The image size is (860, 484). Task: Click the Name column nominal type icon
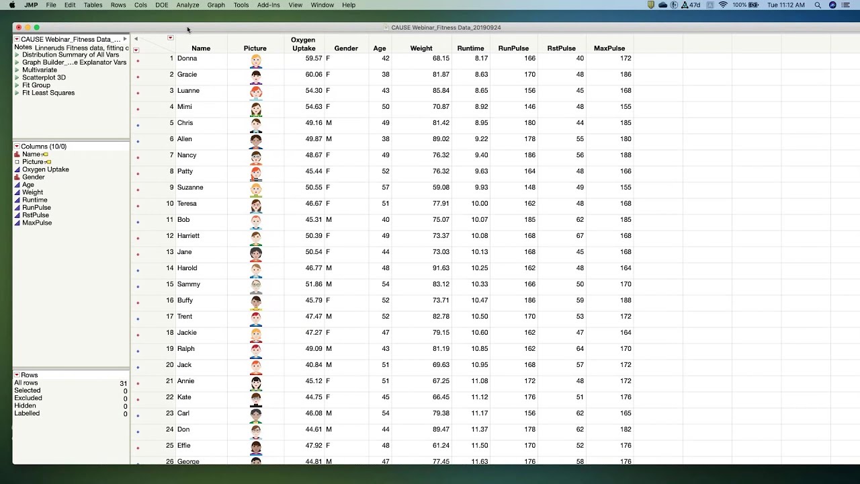17,155
